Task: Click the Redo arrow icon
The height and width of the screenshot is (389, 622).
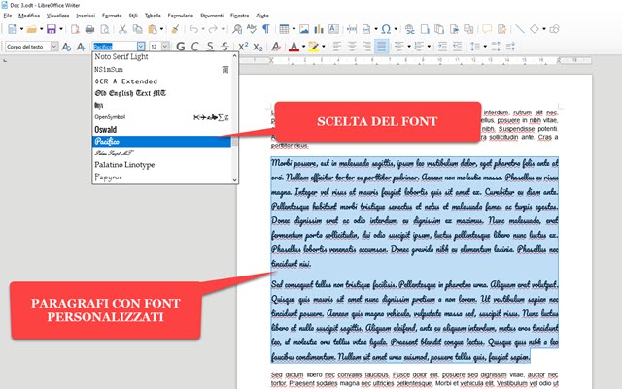Action: click(x=214, y=29)
